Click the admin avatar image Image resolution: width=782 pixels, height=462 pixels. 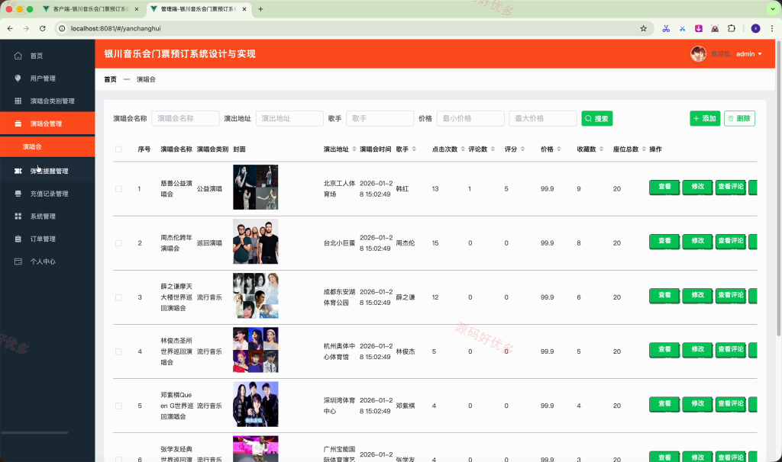698,54
